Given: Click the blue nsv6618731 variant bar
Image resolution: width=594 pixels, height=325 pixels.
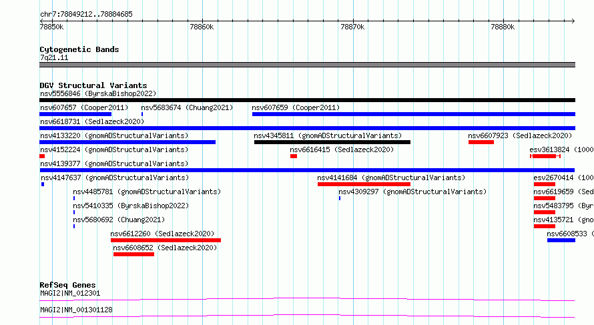Looking at the screenshot, I should 307,128.
